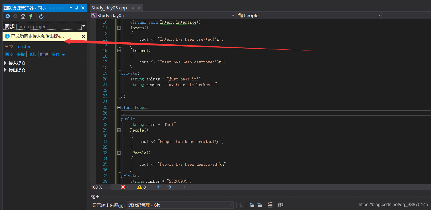This screenshot has width=431, height=210.
Task: Click the 同步 sync link
Action: click(9, 55)
